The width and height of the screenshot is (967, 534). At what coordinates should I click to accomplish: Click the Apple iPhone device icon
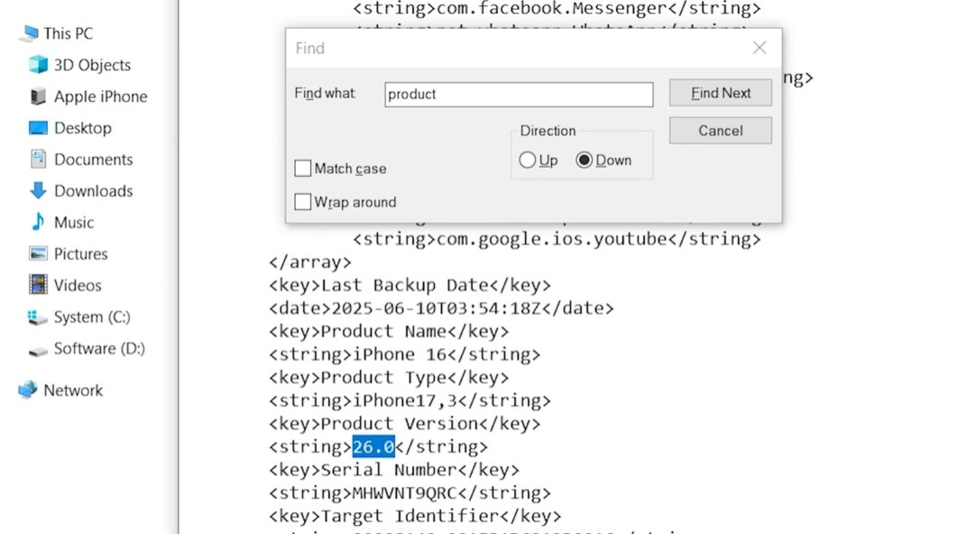(x=38, y=97)
